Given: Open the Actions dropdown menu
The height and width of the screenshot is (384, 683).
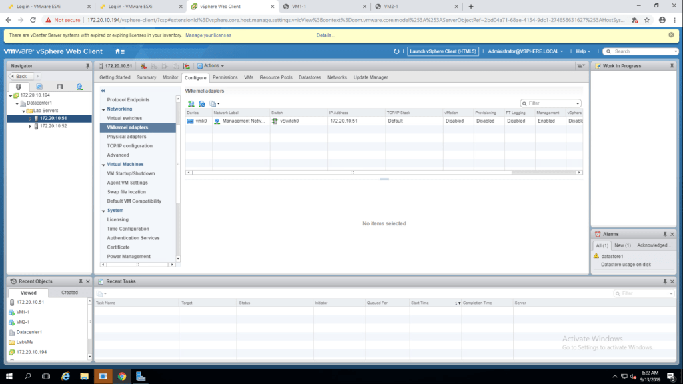Looking at the screenshot, I should 213,66.
